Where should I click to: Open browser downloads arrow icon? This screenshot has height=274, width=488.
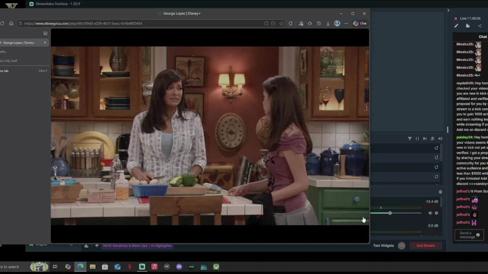328,23
